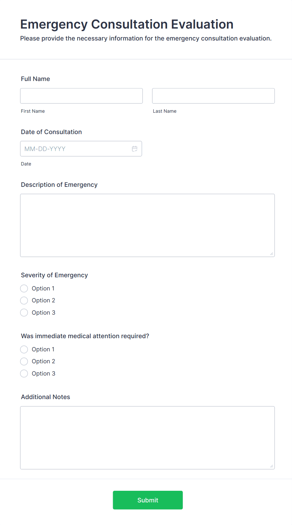The width and height of the screenshot is (292, 525).
Task: Click the Full Name label
Action: pyautogui.click(x=35, y=79)
